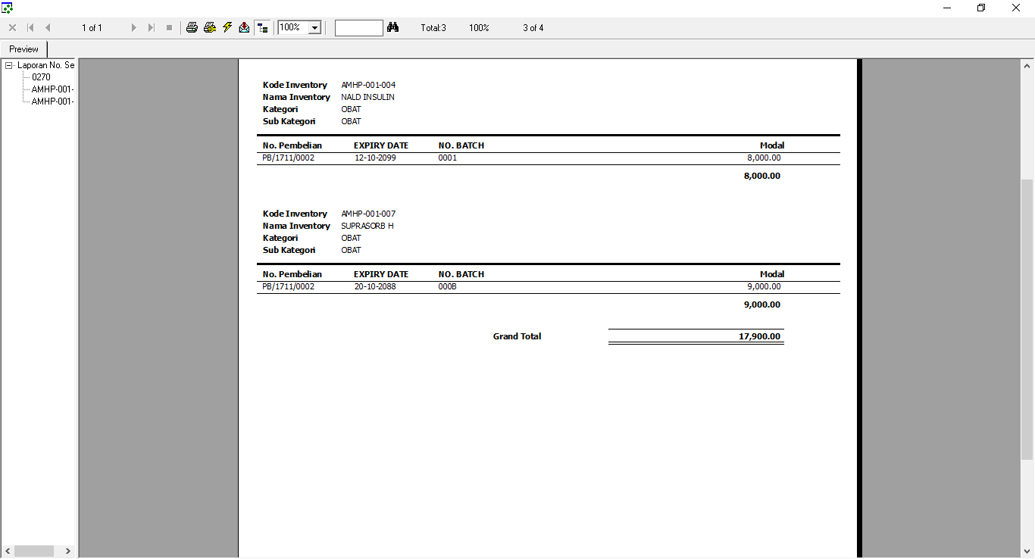
Task: Select tree item 0270
Action: pos(41,77)
